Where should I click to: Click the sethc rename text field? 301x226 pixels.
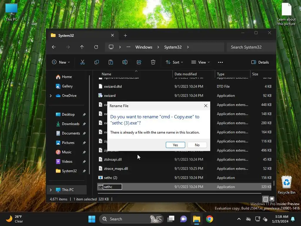(x=113, y=187)
